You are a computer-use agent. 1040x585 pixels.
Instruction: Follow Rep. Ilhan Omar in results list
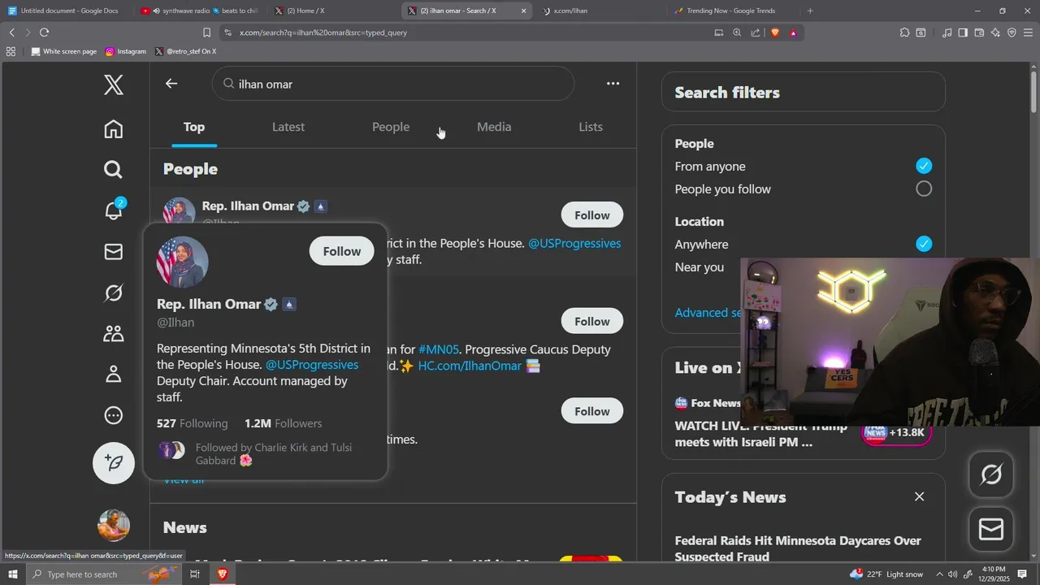(592, 215)
